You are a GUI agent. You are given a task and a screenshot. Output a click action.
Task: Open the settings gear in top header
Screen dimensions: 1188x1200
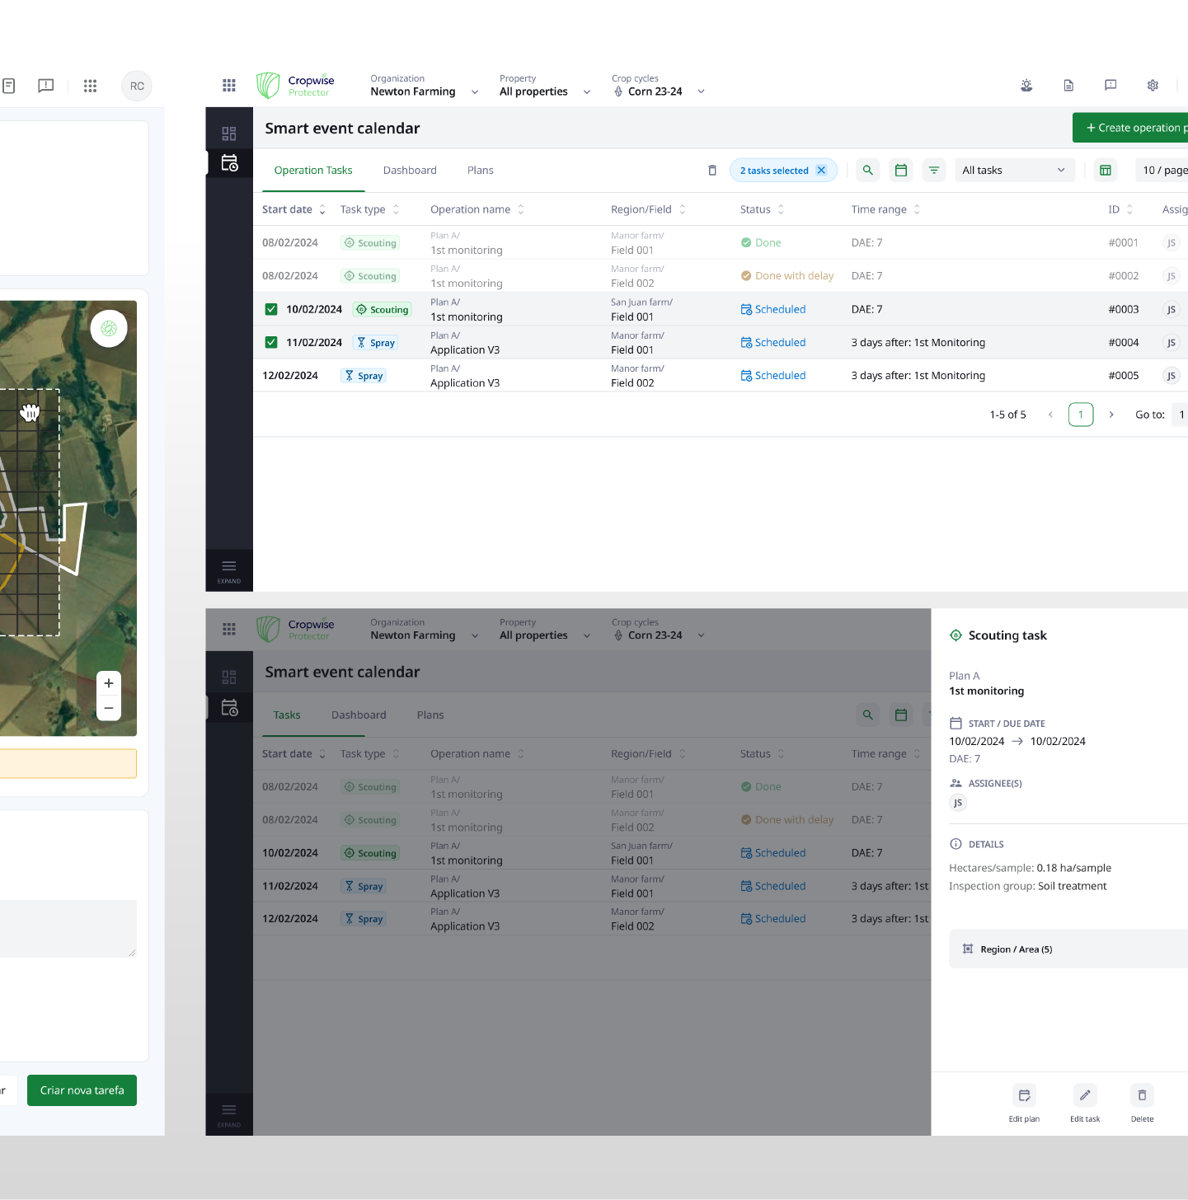click(x=1153, y=86)
